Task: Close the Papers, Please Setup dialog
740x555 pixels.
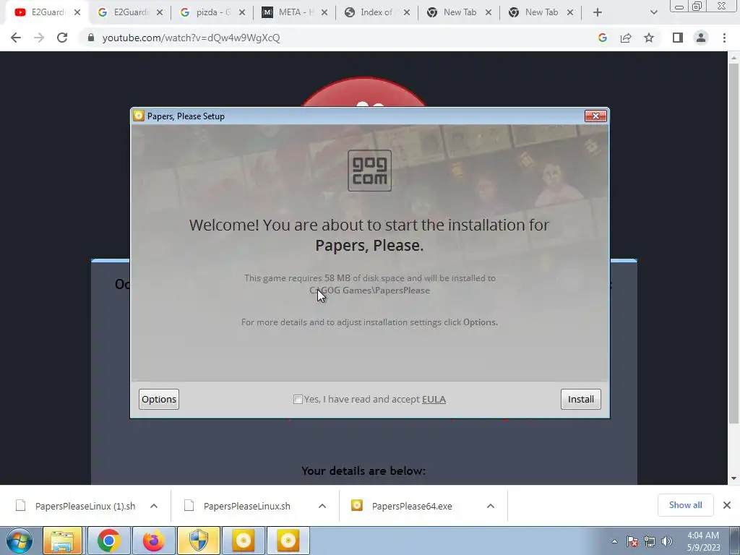Action: 595,116
